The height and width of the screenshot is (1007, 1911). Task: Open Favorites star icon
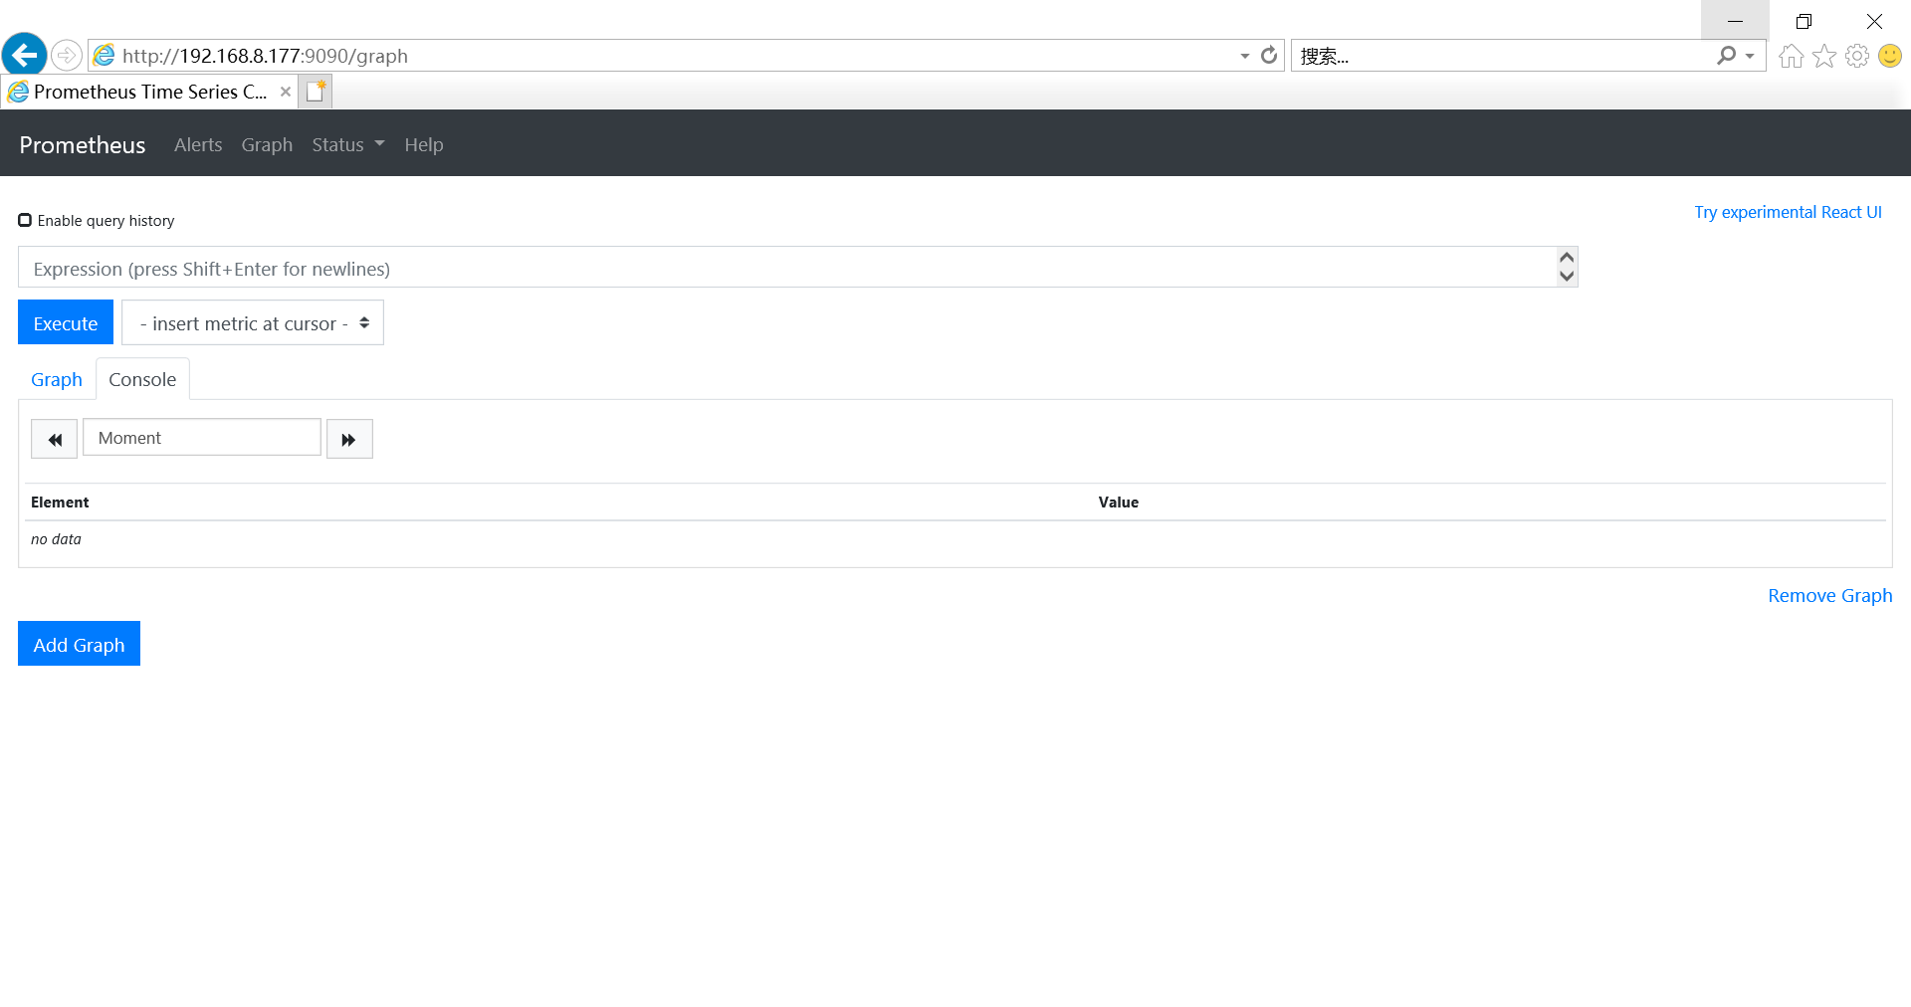tap(1824, 56)
